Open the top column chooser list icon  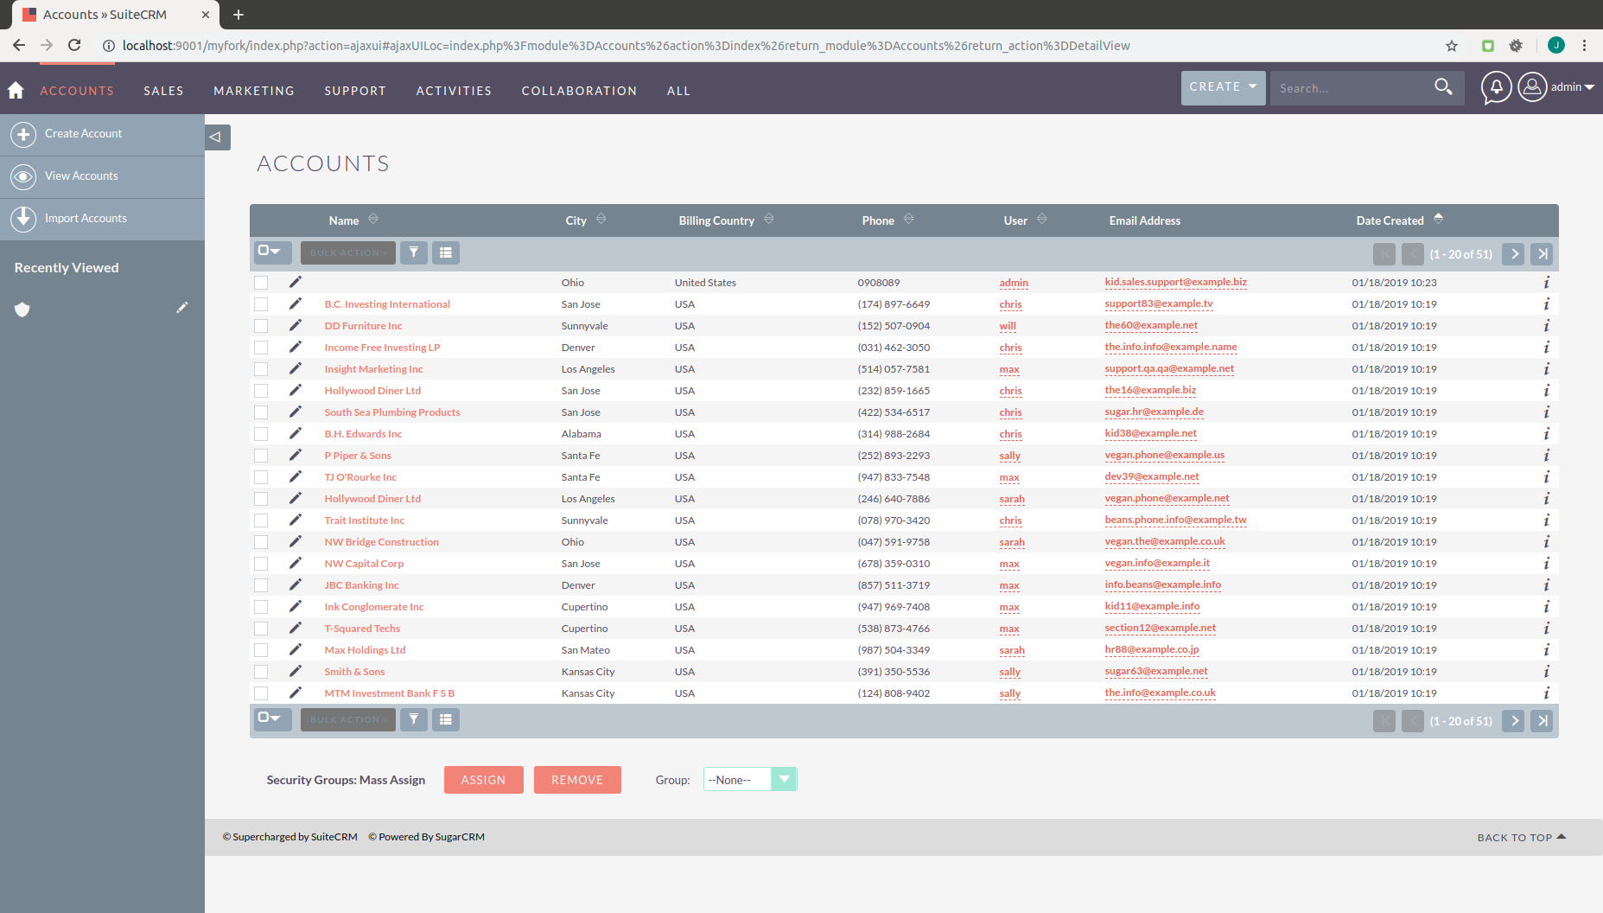pyautogui.click(x=446, y=252)
